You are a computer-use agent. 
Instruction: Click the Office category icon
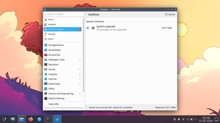coord(46,89)
